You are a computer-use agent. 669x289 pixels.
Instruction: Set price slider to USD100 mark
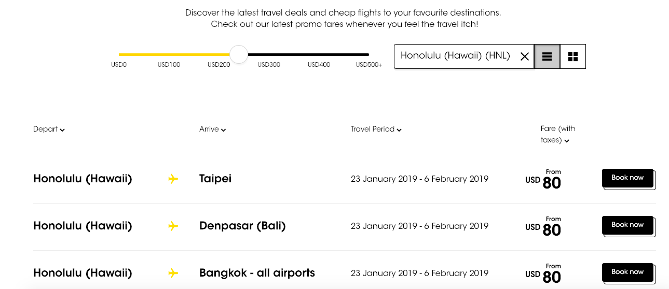click(x=169, y=54)
